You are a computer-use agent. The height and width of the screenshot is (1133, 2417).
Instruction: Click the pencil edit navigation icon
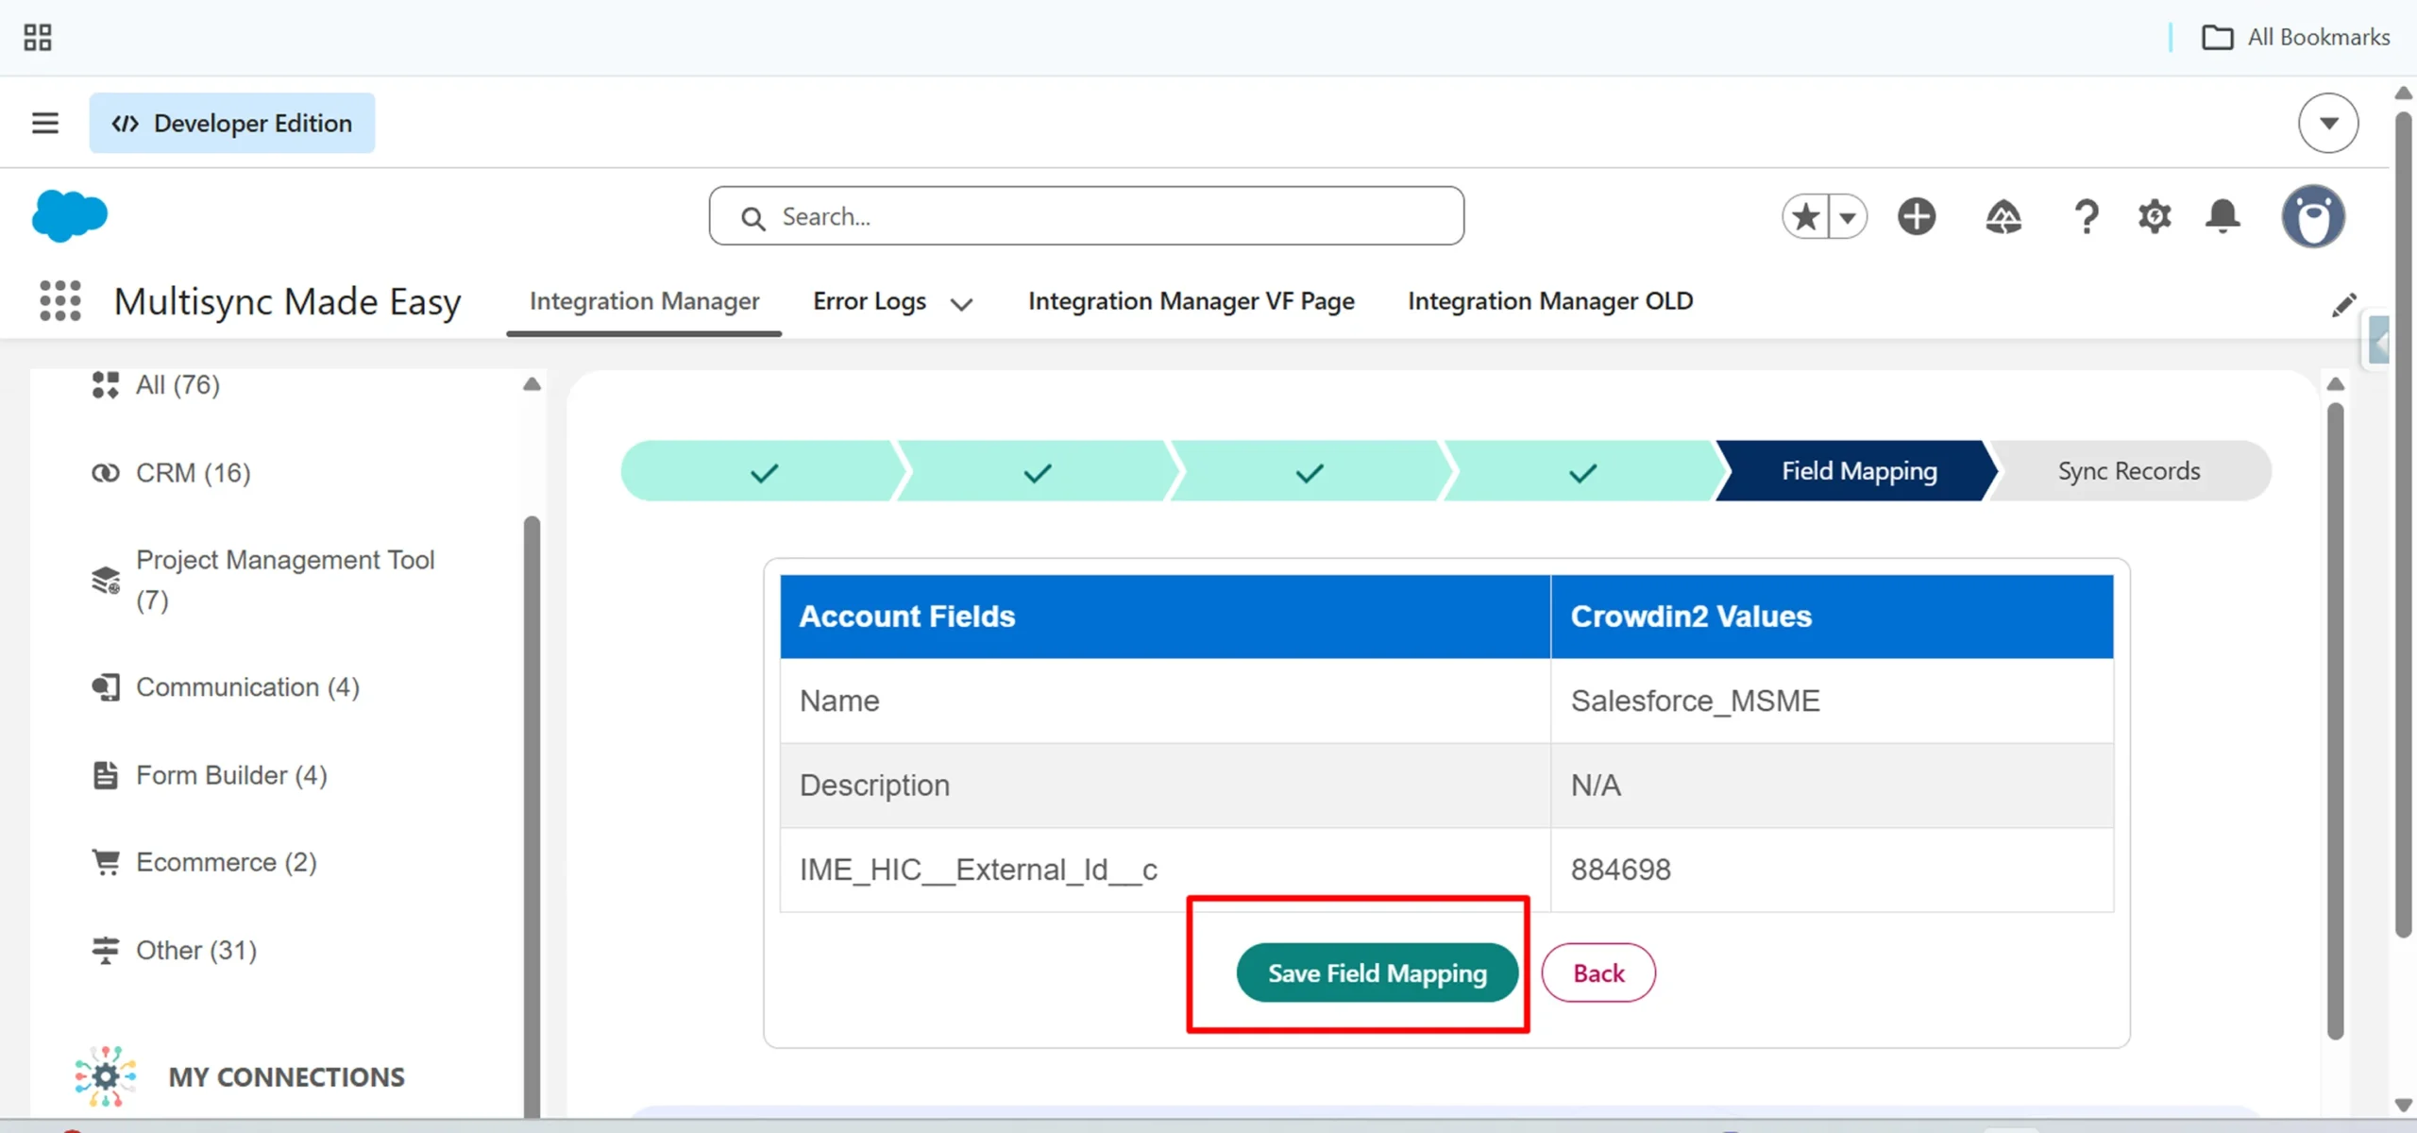(x=2343, y=304)
